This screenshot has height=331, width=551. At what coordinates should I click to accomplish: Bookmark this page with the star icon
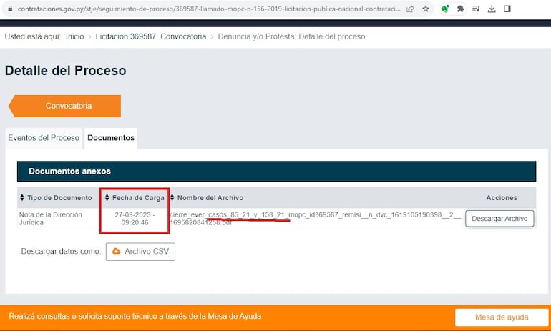click(x=426, y=9)
